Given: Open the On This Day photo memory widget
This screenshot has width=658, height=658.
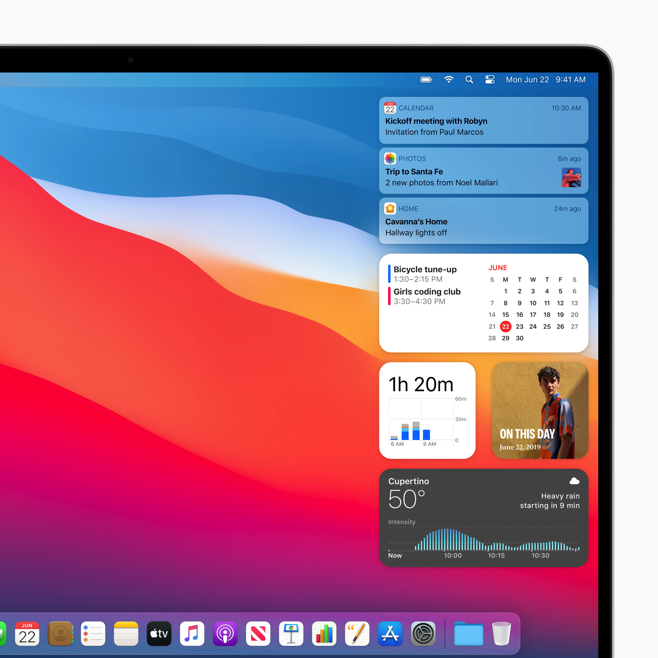Looking at the screenshot, I should pyautogui.click(x=540, y=411).
